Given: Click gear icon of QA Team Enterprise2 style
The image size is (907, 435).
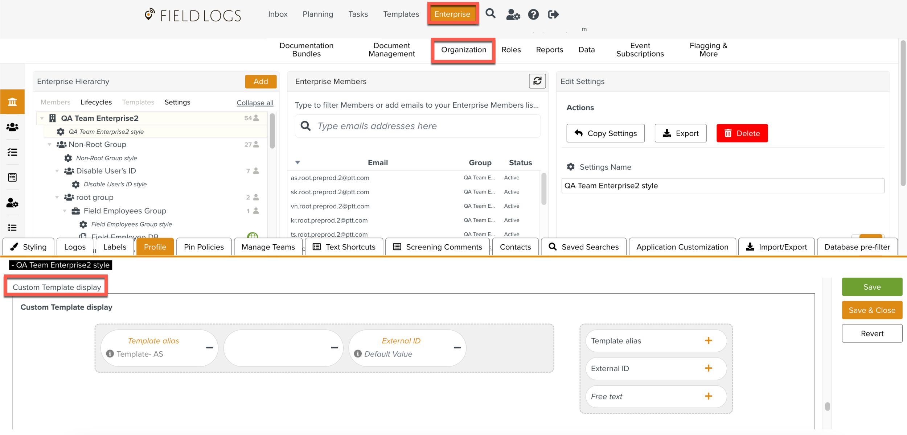Looking at the screenshot, I should click(61, 132).
